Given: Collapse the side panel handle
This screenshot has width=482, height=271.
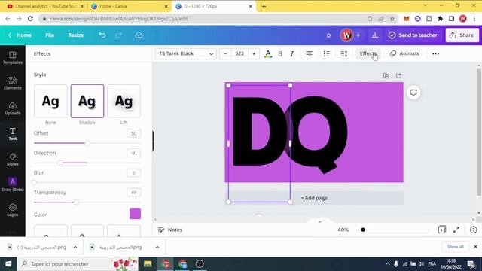Looking at the screenshot, I should coord(153,141).
